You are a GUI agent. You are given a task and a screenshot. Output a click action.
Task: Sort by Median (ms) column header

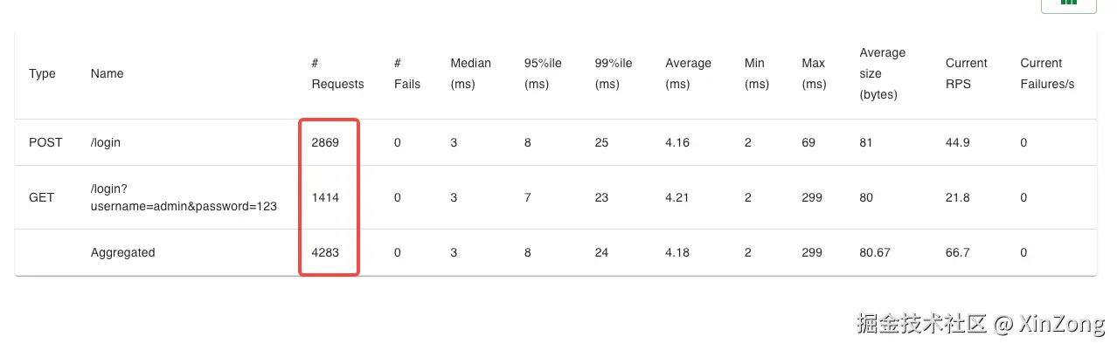point(470,74)
